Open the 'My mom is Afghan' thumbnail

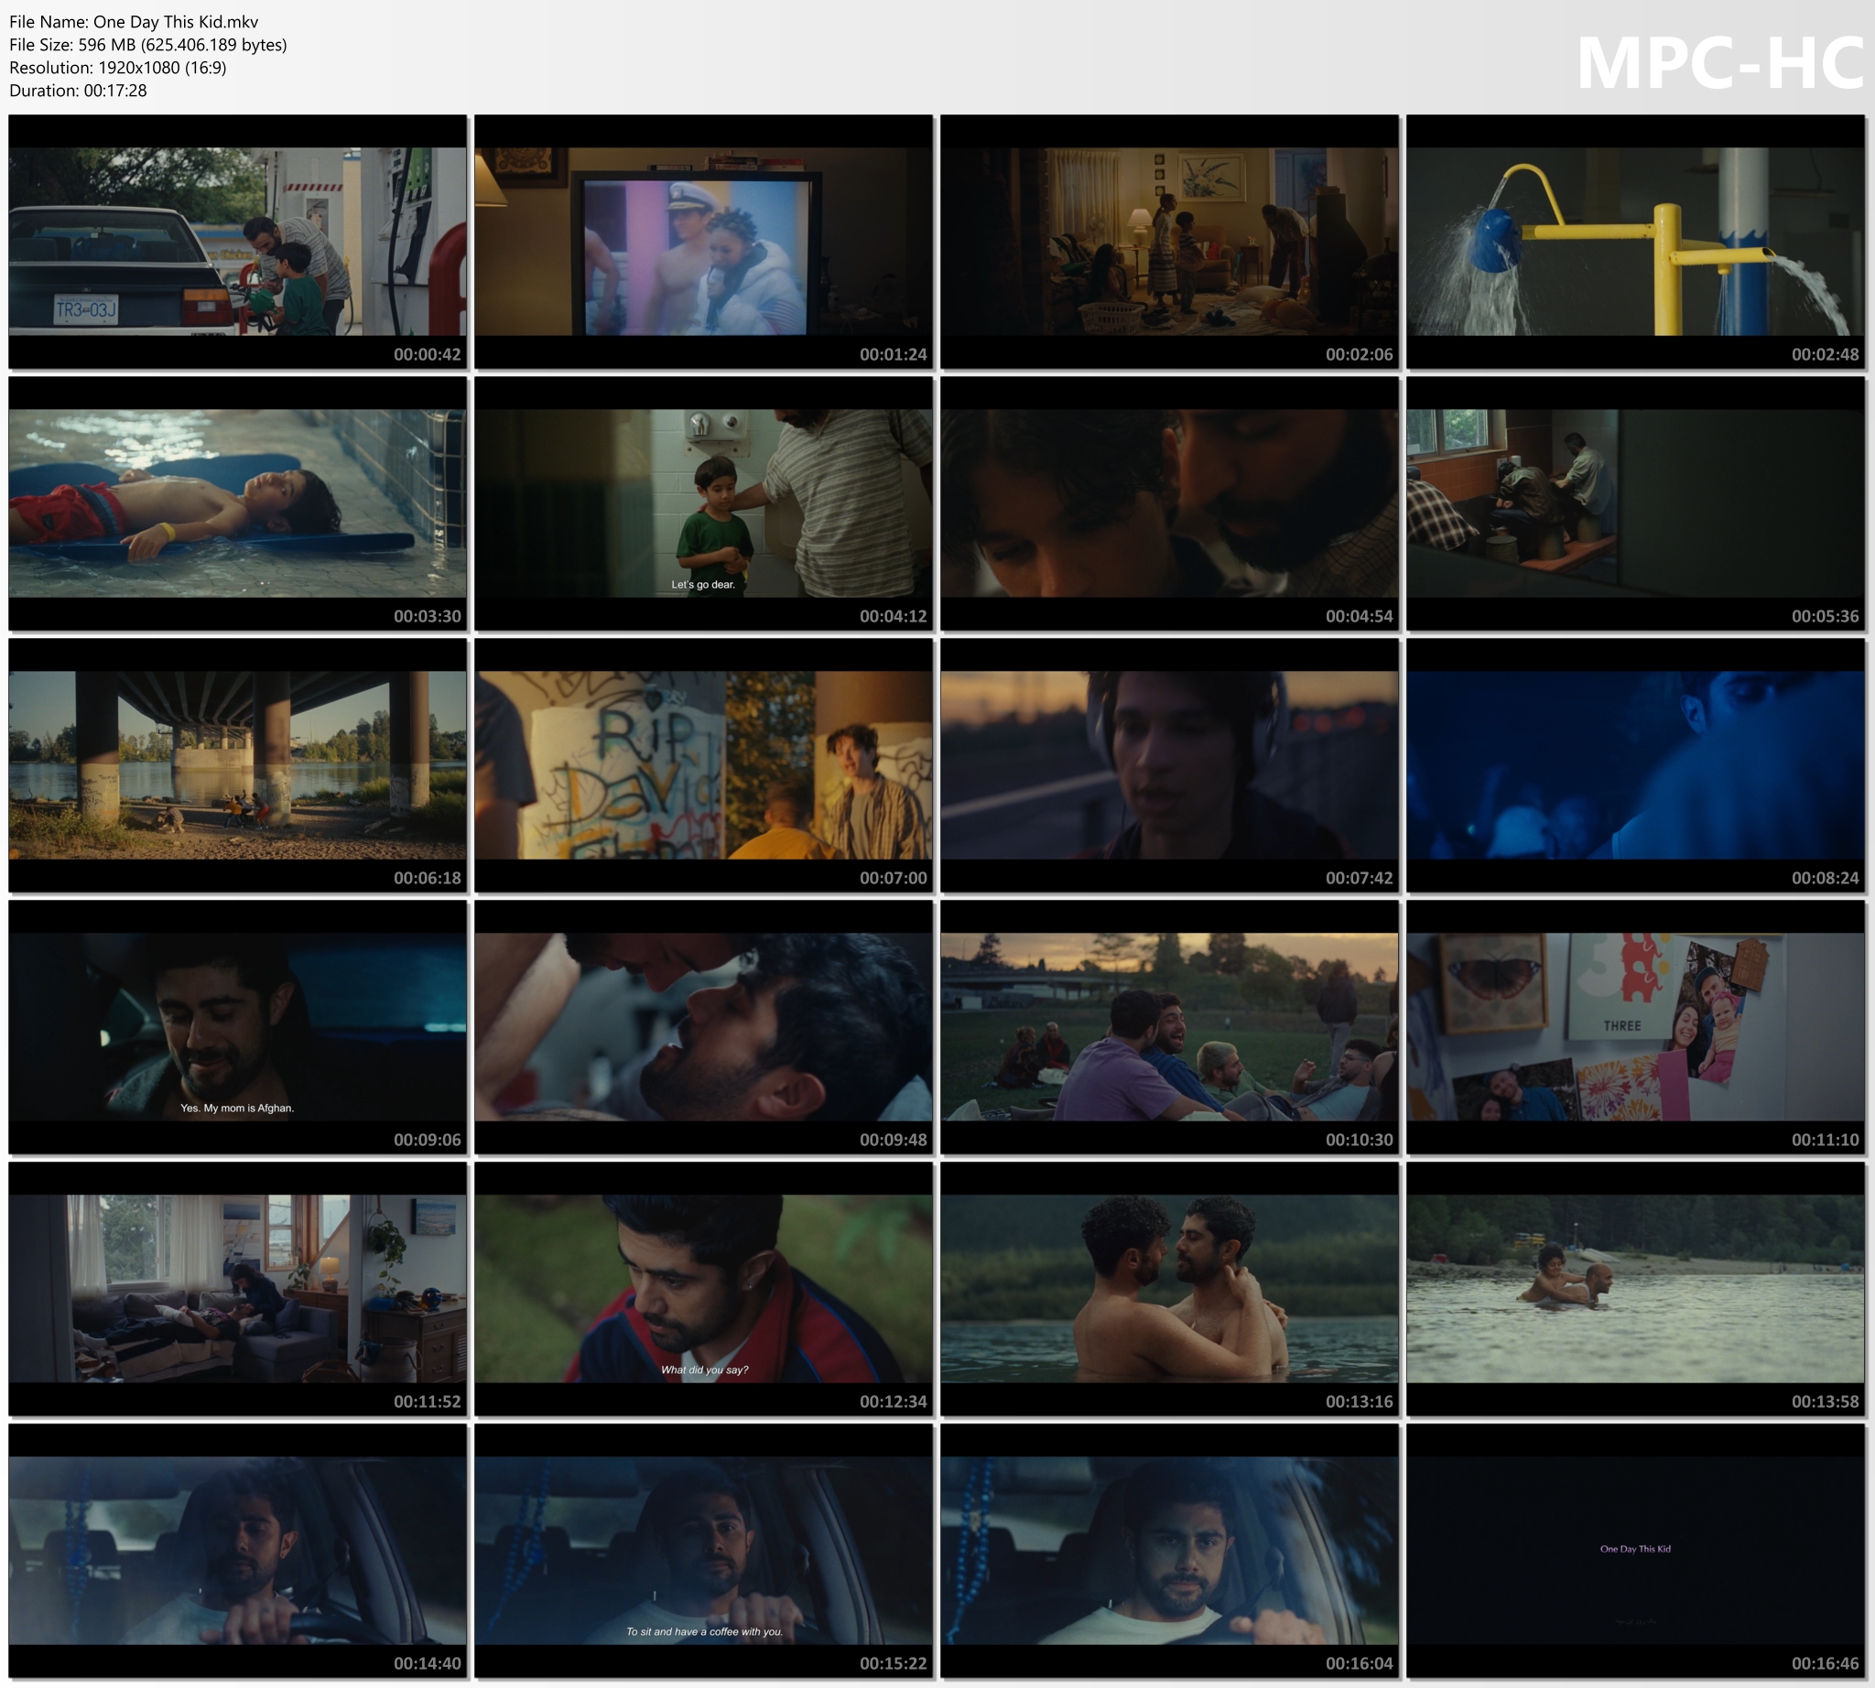tap(237, 1026)
